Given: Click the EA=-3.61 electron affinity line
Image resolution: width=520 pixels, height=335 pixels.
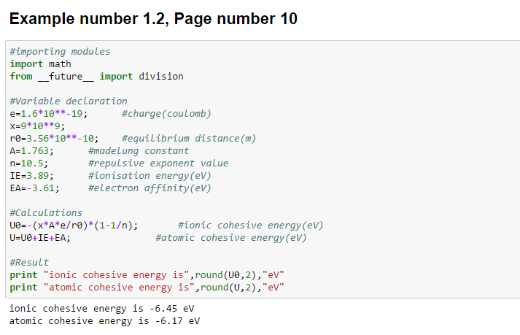Looking at the screenshot, I should (110, 188).
